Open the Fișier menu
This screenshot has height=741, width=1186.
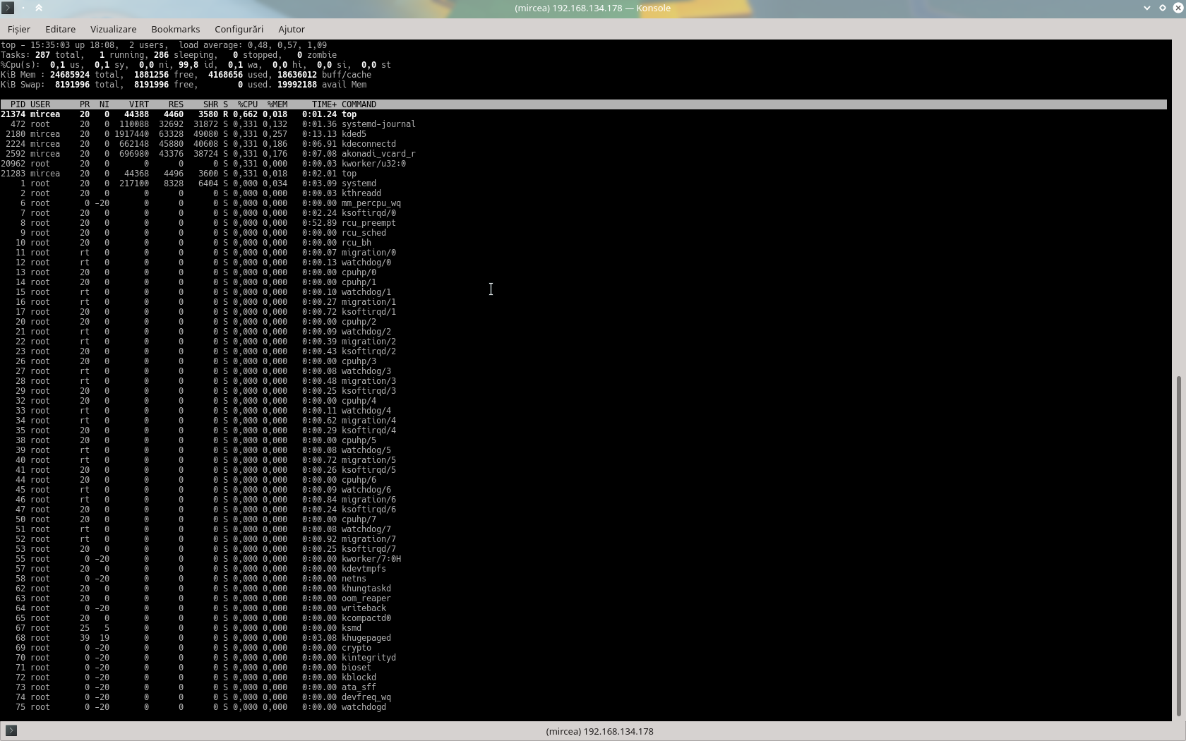(19, 29)
